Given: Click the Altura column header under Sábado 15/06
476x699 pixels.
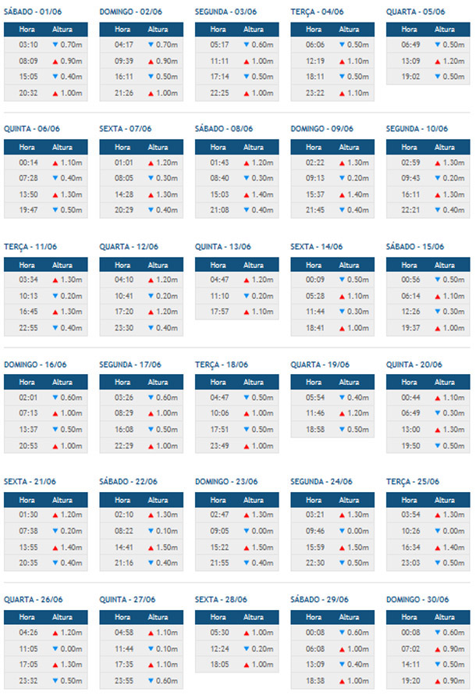Looking at the screenshot, I should (x=444, y=265).
